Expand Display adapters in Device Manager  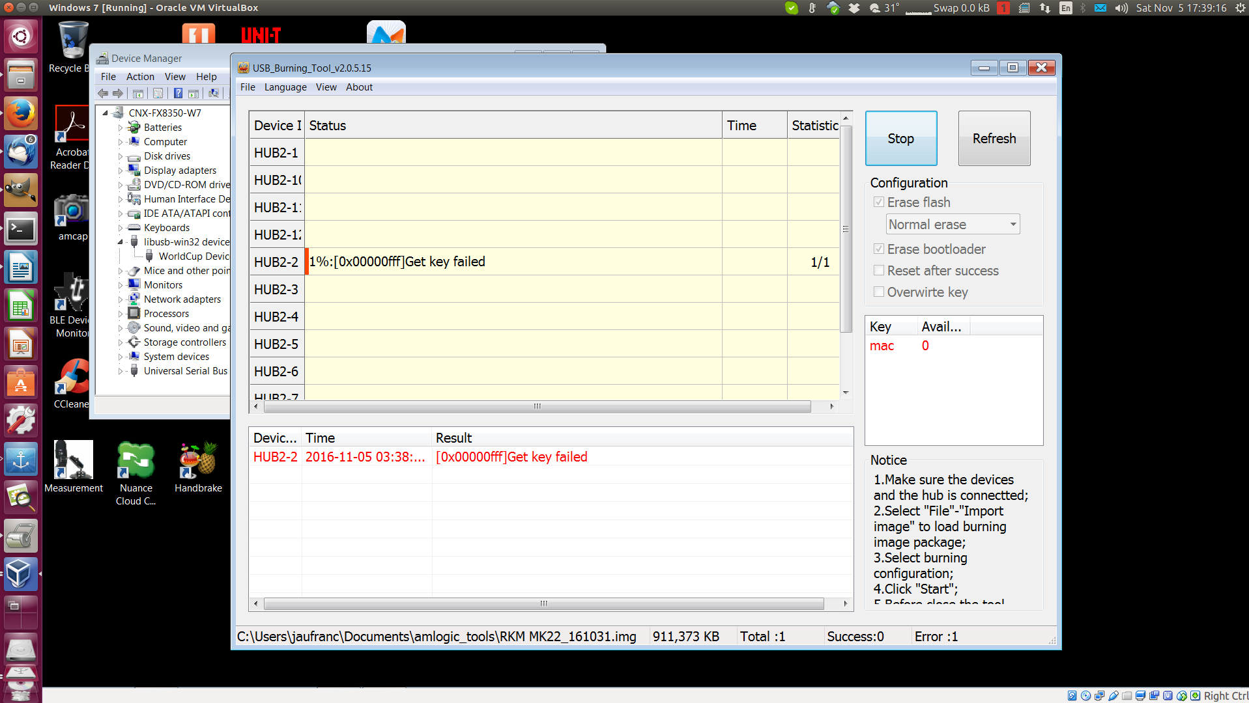121,171
